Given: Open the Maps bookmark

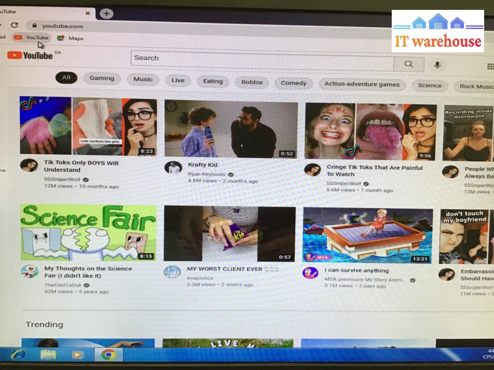Looking at the screenshot, I should 71,38.
